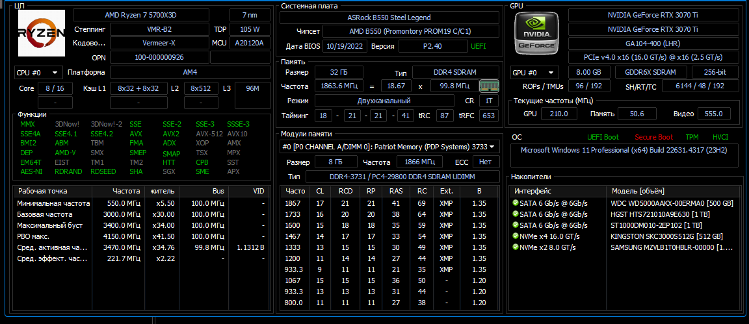Click the 8.00 GB video memory value
This screenshot has height=324, width=749.
tap(590, 73)
